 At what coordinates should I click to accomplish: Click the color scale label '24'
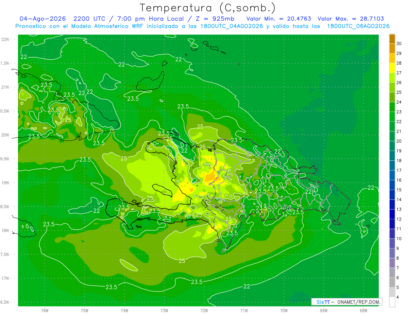(399, 102)
